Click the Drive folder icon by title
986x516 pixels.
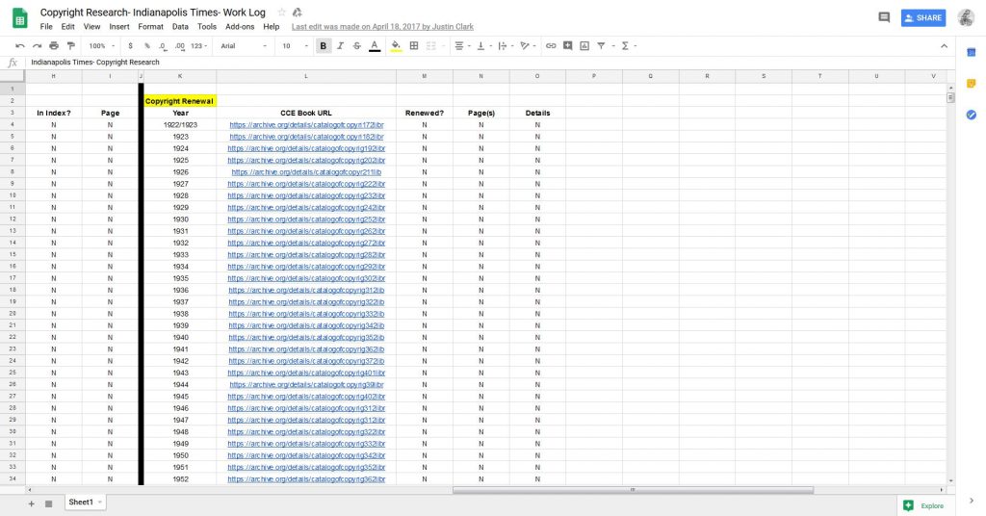(x=297, y=12)
